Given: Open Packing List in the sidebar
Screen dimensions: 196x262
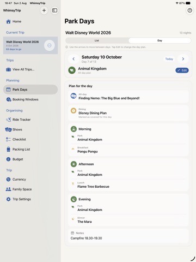Looking at the screenshot, I should tap(30, 149).
